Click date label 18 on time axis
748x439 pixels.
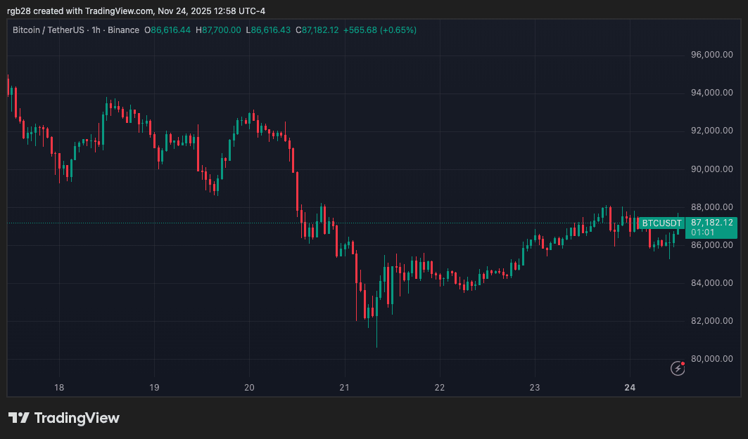pyautogui.click(x=59, y=388)
